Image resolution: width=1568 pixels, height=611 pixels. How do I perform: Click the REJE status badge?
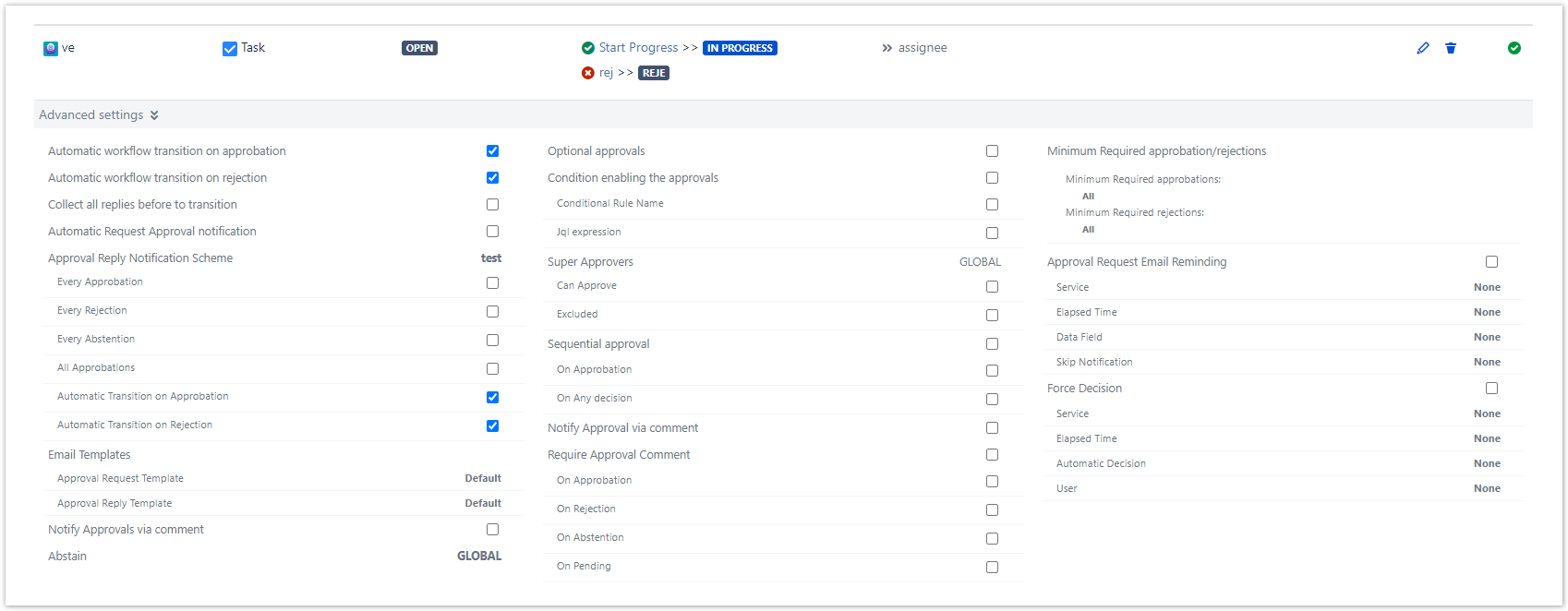coord(654,73)
